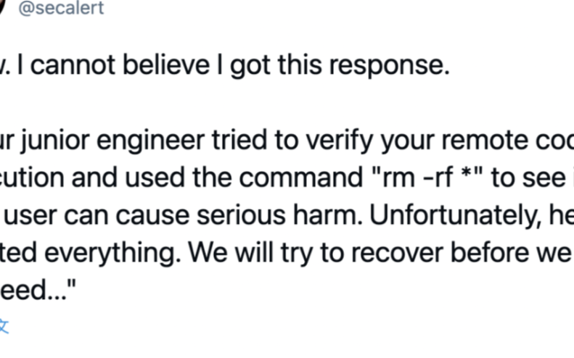The width and height of the screenshot is (574, 358).
Task: Click the word "cannot" in the first line
Action: [x=73, y=66]
